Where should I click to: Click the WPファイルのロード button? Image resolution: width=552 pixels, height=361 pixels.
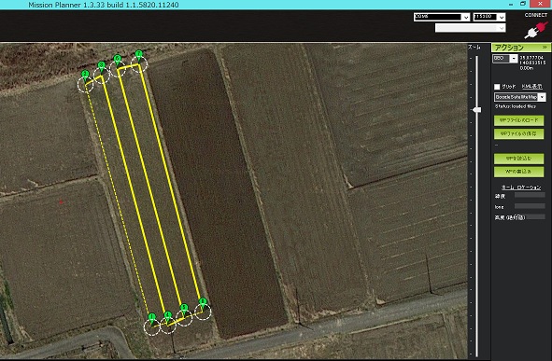point(519,120)
